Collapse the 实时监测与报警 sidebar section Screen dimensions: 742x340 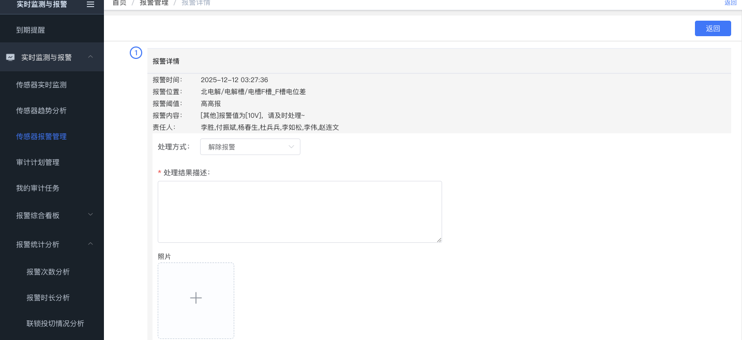pos(90,57)
